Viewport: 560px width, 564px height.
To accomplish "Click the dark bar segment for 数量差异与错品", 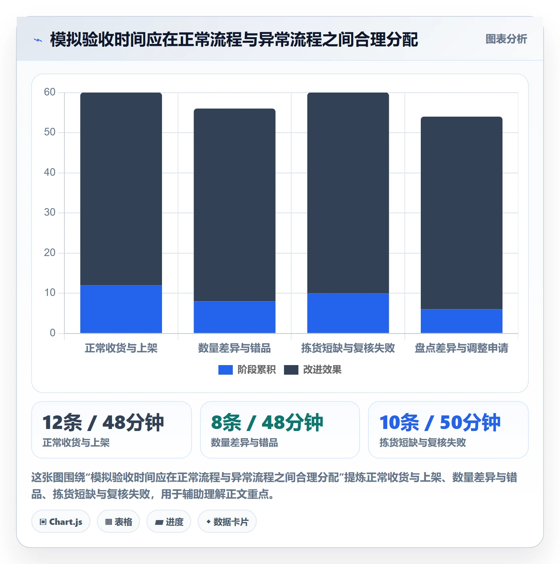I will [x=235, y=205].
